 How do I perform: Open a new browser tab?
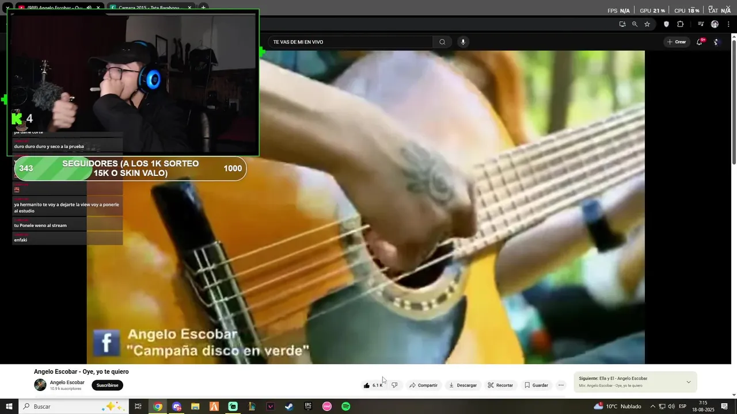(203, 7)
